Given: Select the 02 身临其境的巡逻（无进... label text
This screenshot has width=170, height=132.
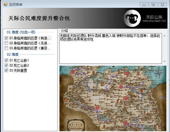Looking at the screenshot, I should 30,43.
